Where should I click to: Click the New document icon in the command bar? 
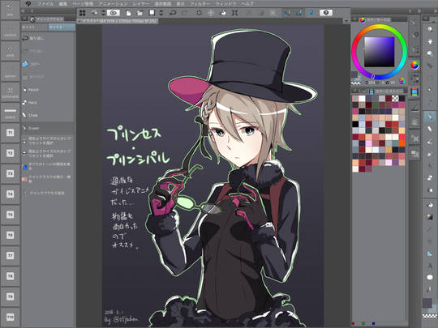point(128,13)
